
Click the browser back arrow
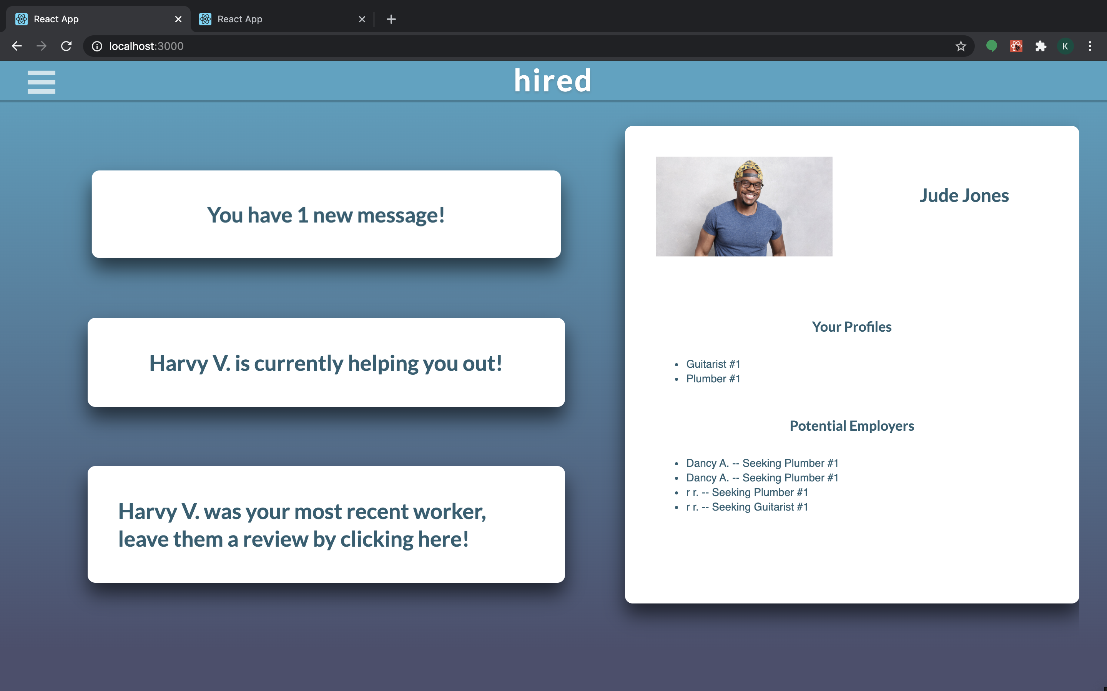click(x=17, y=46)
